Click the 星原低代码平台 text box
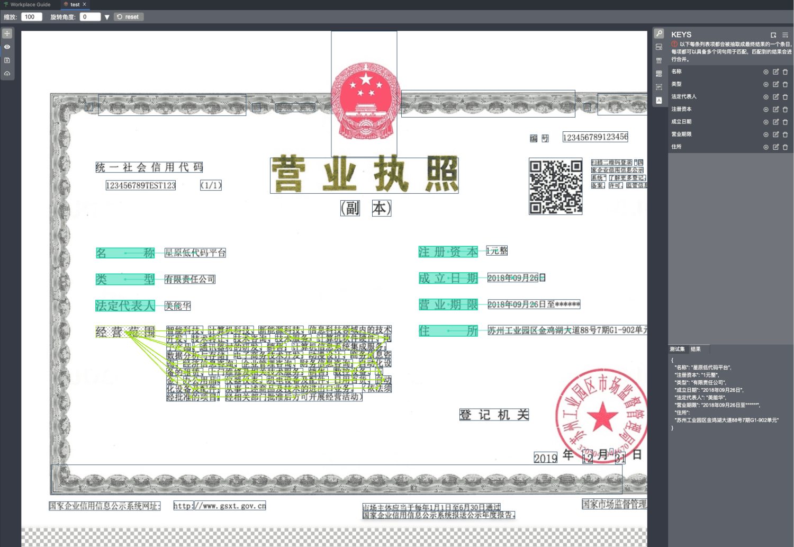 195,253
